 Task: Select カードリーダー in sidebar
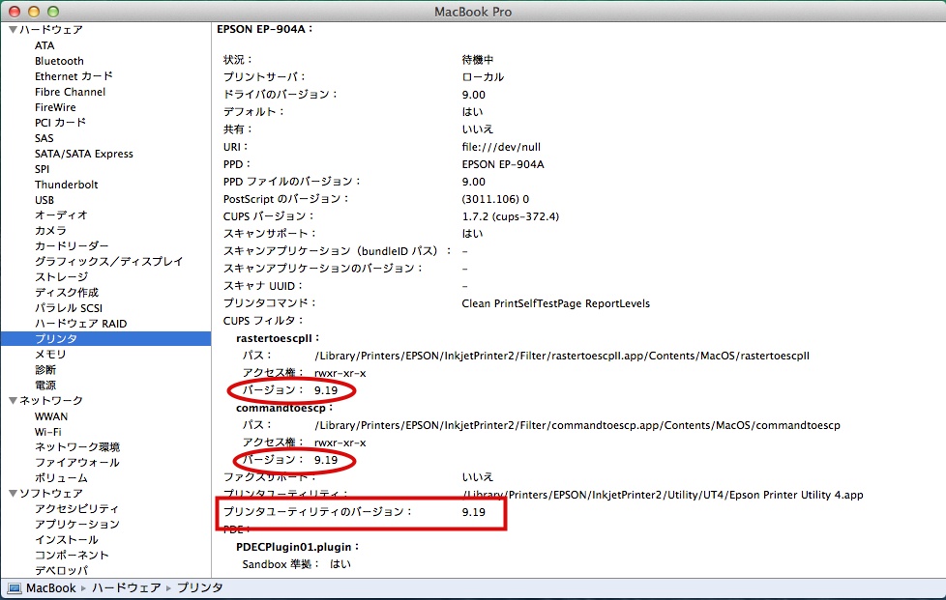tap(72, 246)
